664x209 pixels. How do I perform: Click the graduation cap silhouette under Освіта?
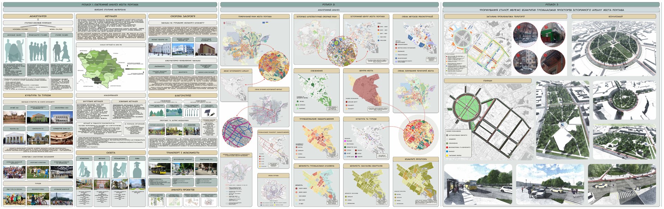click(137, 170)
